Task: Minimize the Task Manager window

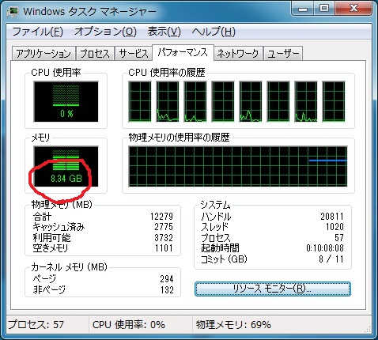Action: 303,9
